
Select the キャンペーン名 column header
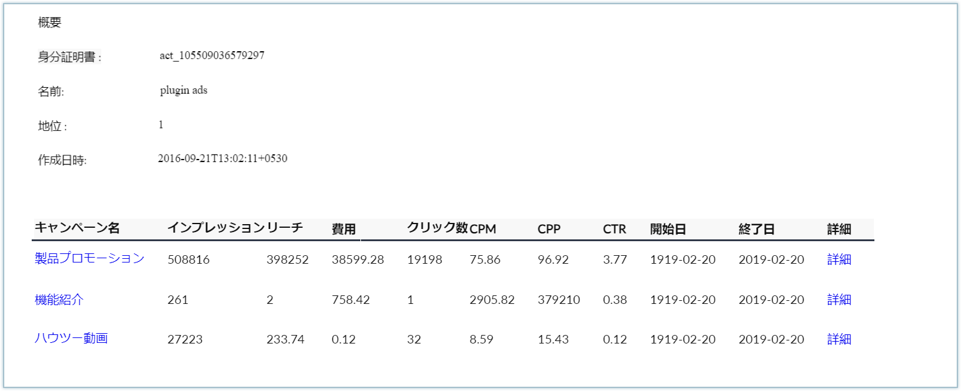click(77, 228)
